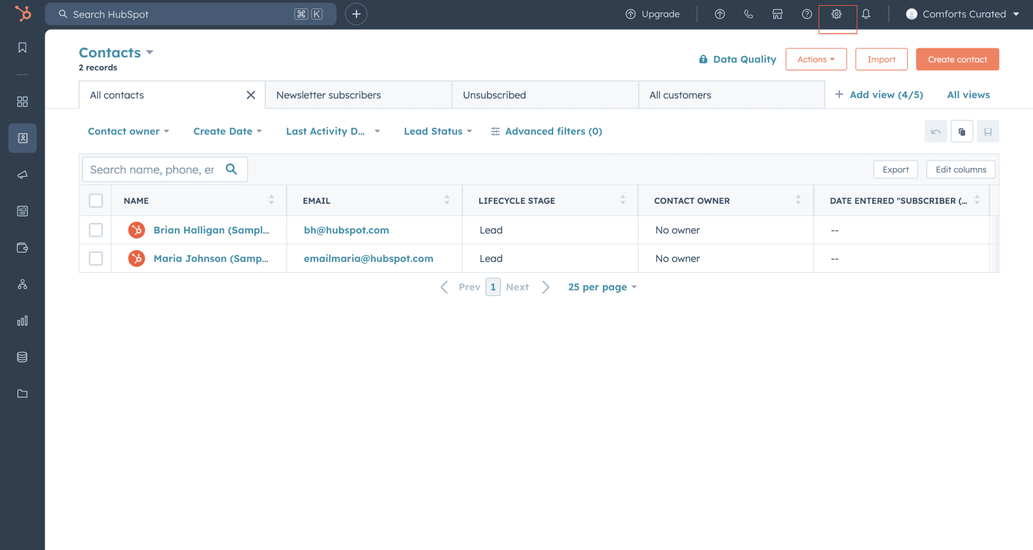Click the save view floppy icon

[x=988, y=132]
